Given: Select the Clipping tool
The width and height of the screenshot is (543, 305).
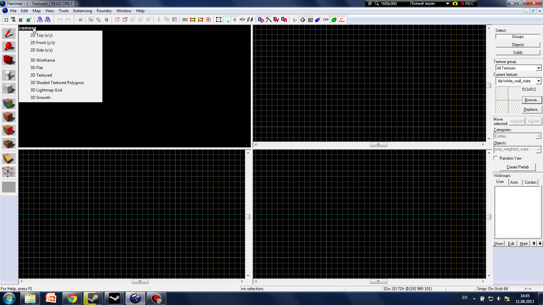Looking at the screenshot, I should 9,158.
